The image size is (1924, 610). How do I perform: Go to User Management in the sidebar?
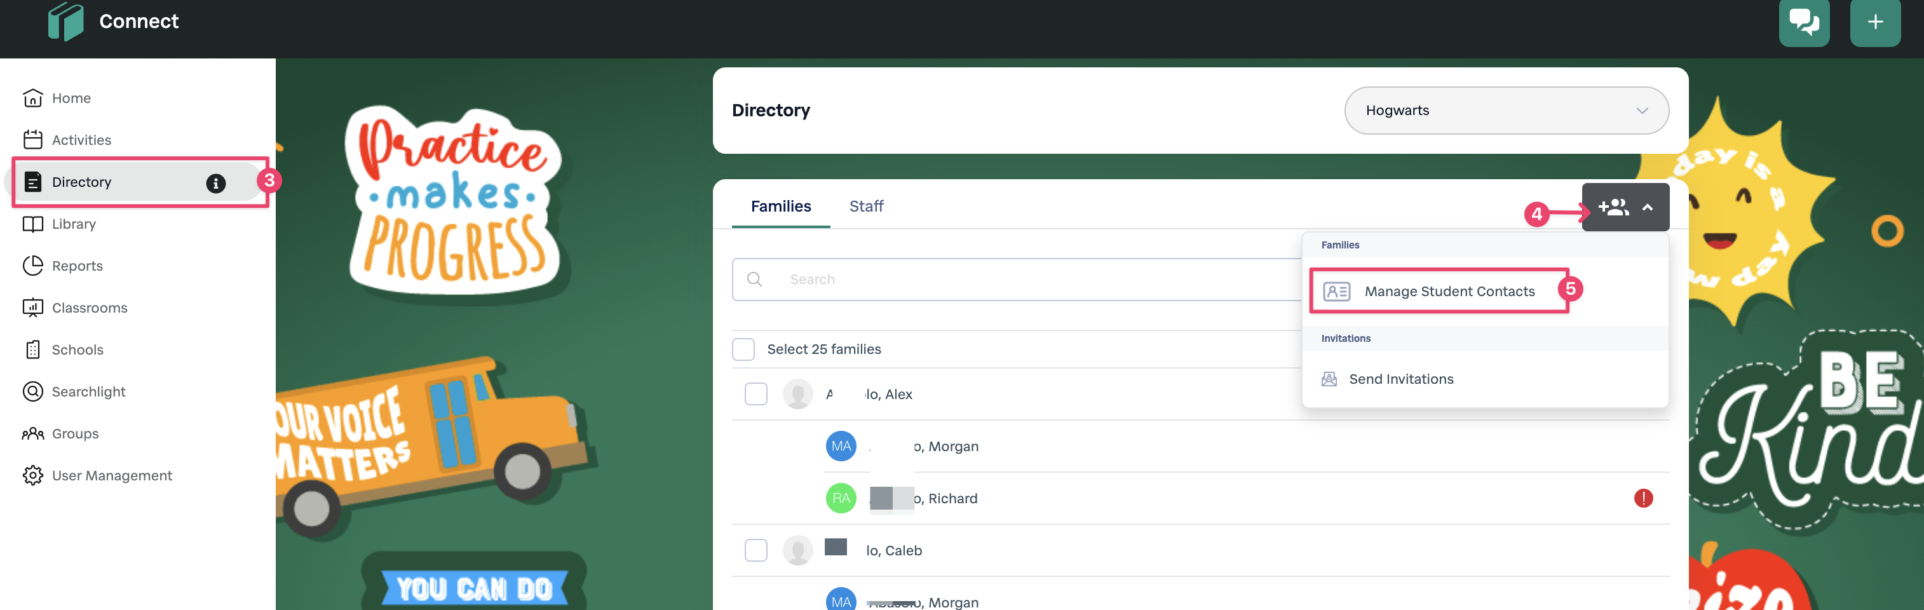tap(112, 475)
